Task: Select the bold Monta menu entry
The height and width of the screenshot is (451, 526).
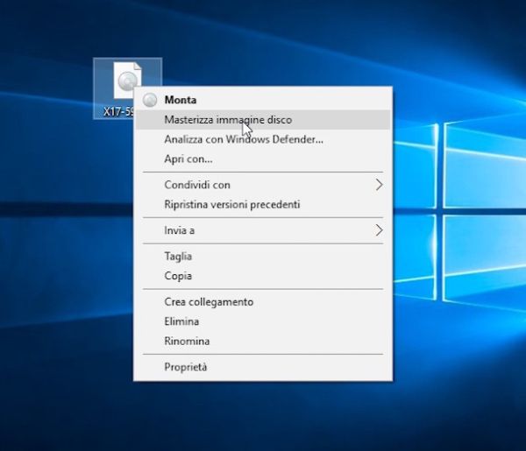Action: (181, 101)
